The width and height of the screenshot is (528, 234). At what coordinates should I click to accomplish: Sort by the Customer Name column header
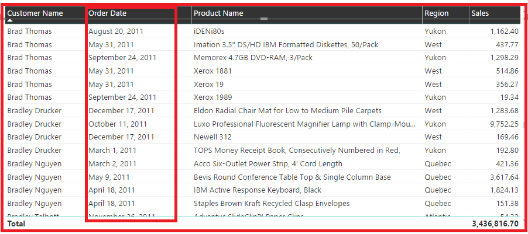[x=35, y=13]
